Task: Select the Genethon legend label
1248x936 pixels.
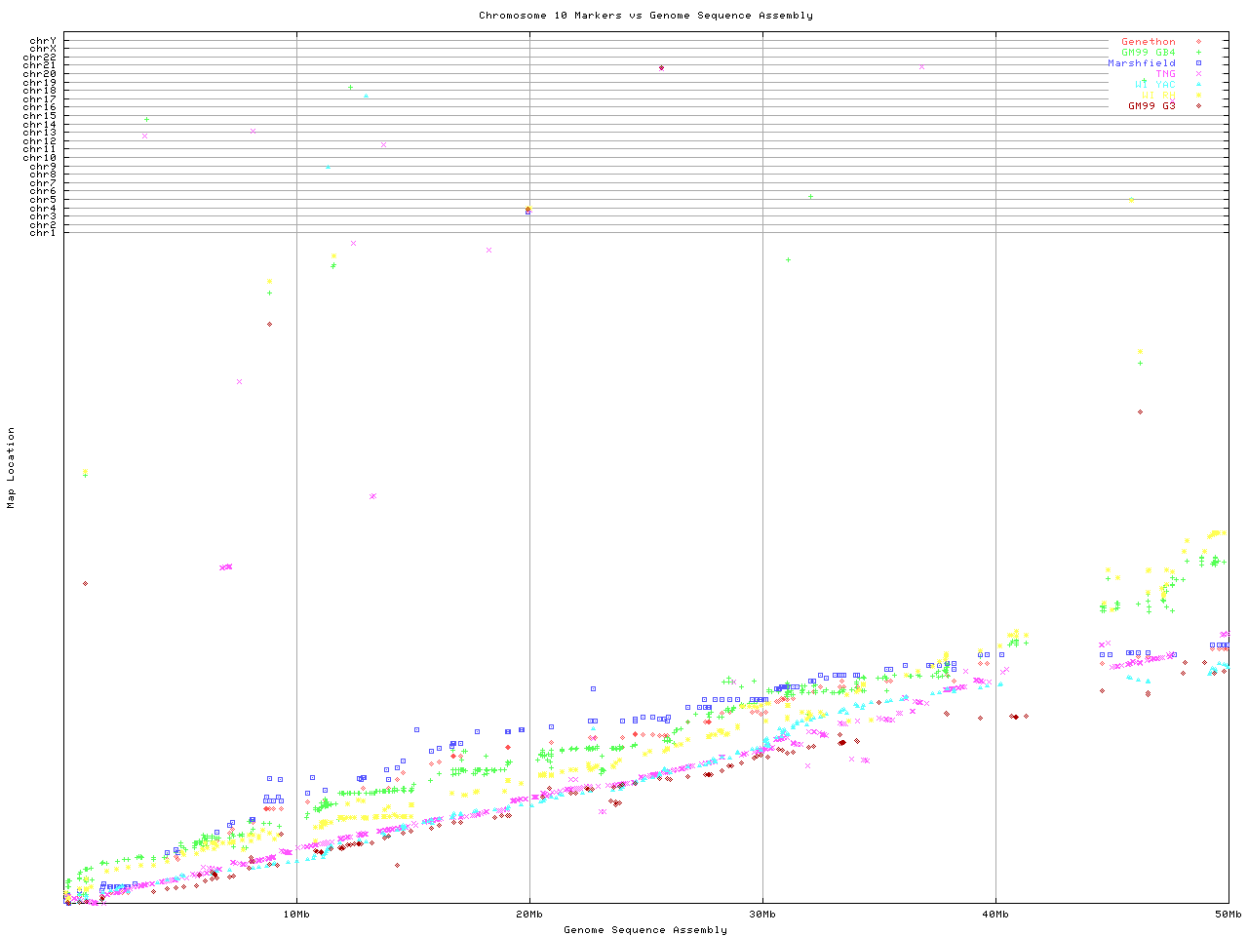Action: tap(1148, 42)
